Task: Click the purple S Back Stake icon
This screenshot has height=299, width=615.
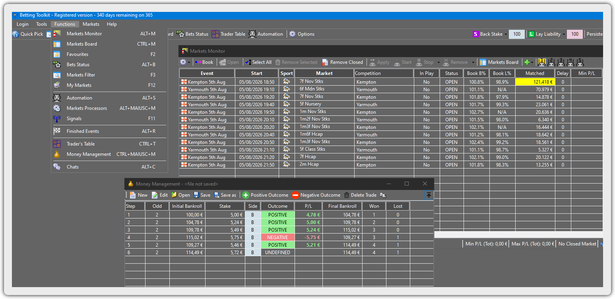Action: click(475, 34)
